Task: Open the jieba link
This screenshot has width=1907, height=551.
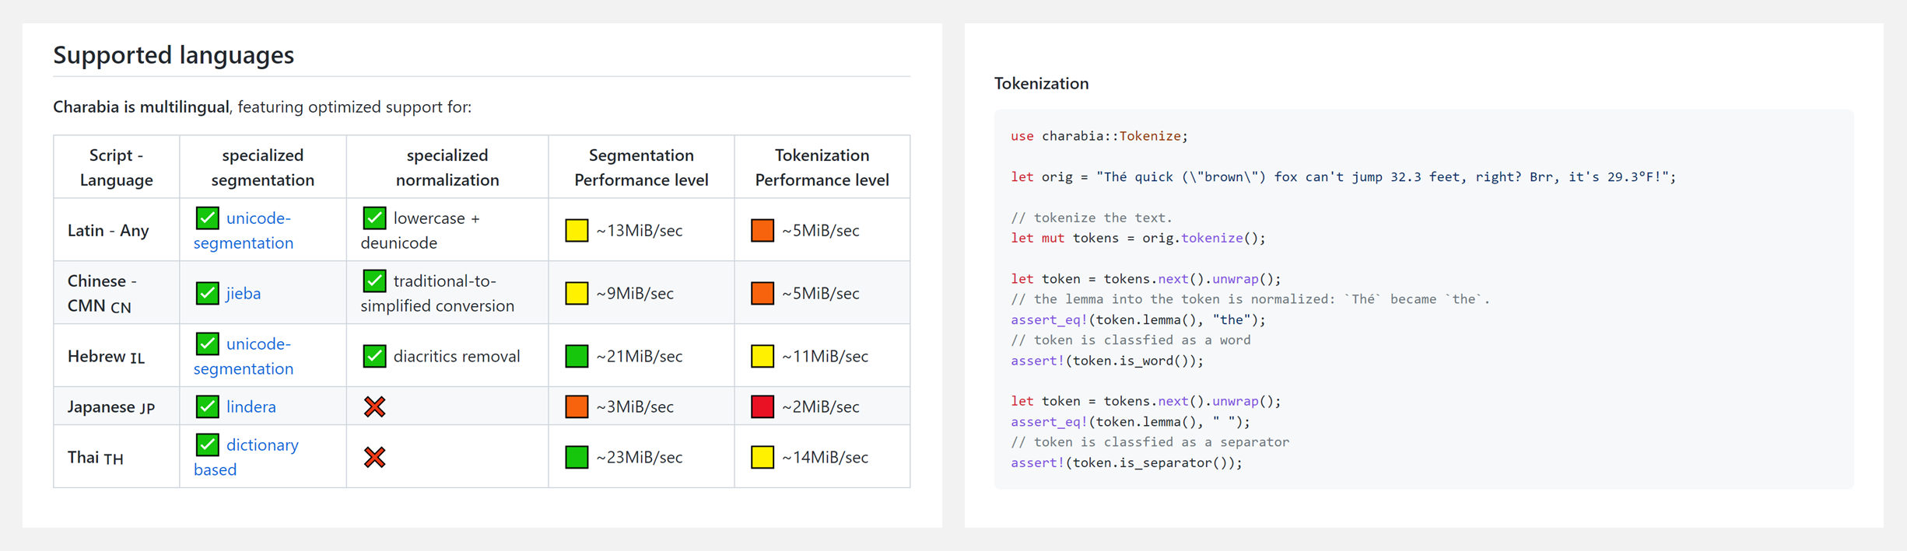Action: [244, 293]
